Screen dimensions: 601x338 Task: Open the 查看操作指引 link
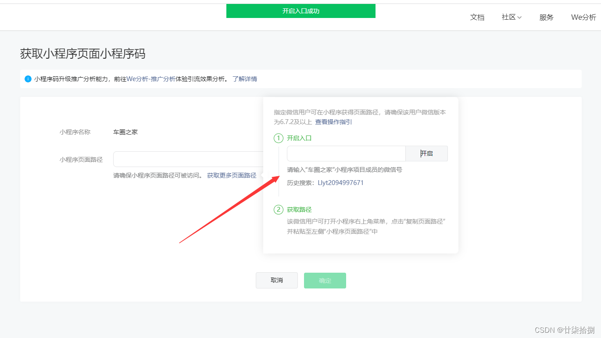click(333, 122)
